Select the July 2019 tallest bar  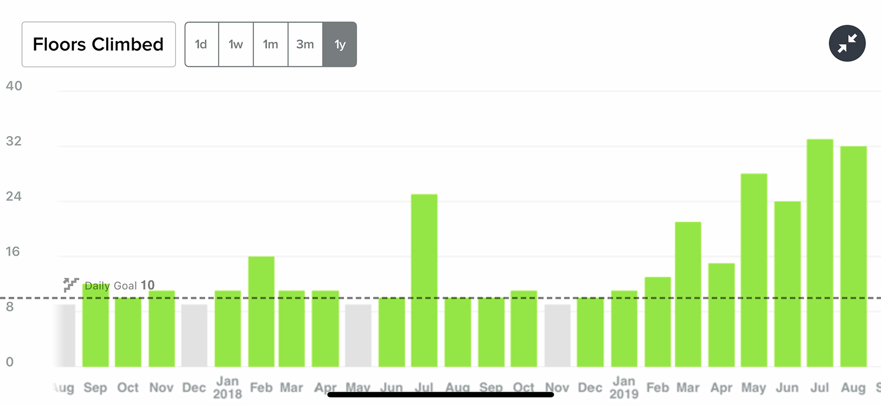coord(820,253)
